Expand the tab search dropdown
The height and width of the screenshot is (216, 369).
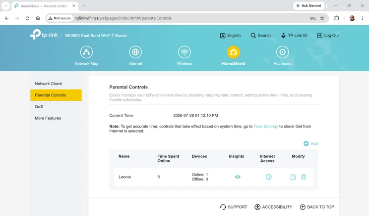tap(5, 6)
